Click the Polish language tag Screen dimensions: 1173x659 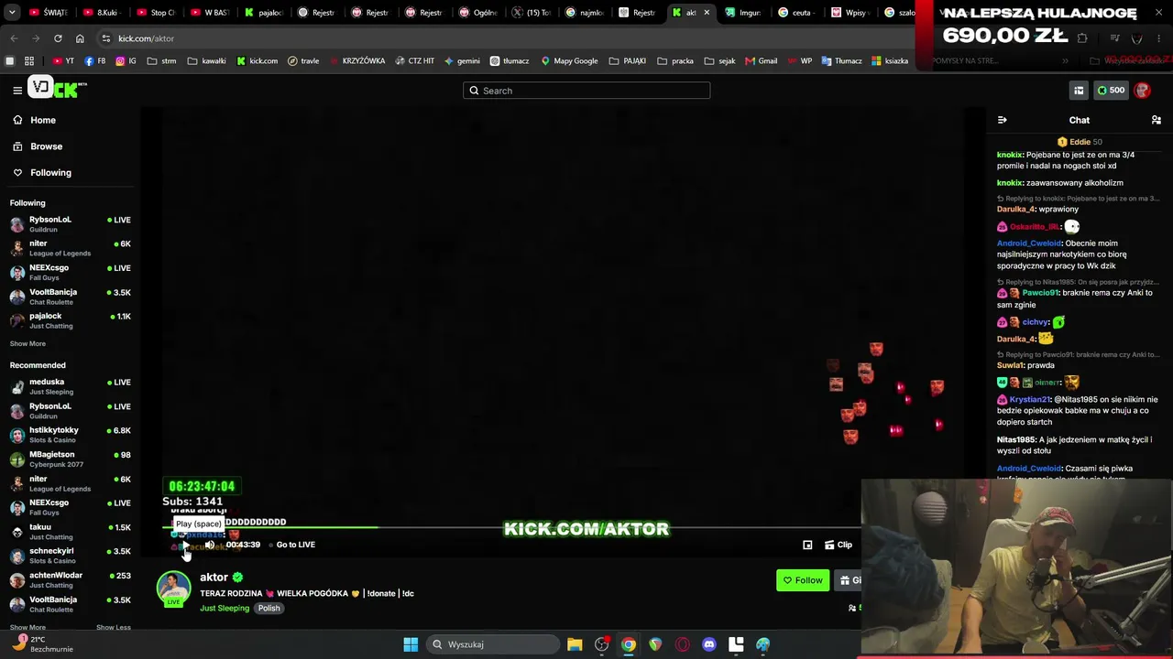(x=269, y=609)
